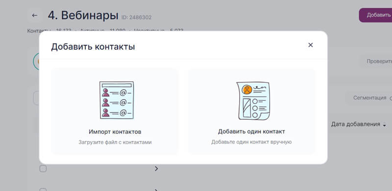Click the text Загрузите файл с контактами

tap(115, 142)
